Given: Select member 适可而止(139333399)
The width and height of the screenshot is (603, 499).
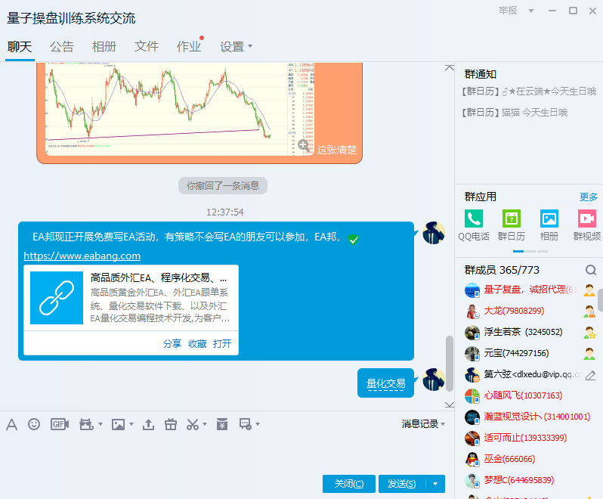Looking at the screenshot, I should [530, 438].
